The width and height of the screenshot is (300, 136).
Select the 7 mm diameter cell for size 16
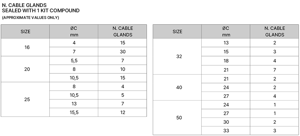74,52
